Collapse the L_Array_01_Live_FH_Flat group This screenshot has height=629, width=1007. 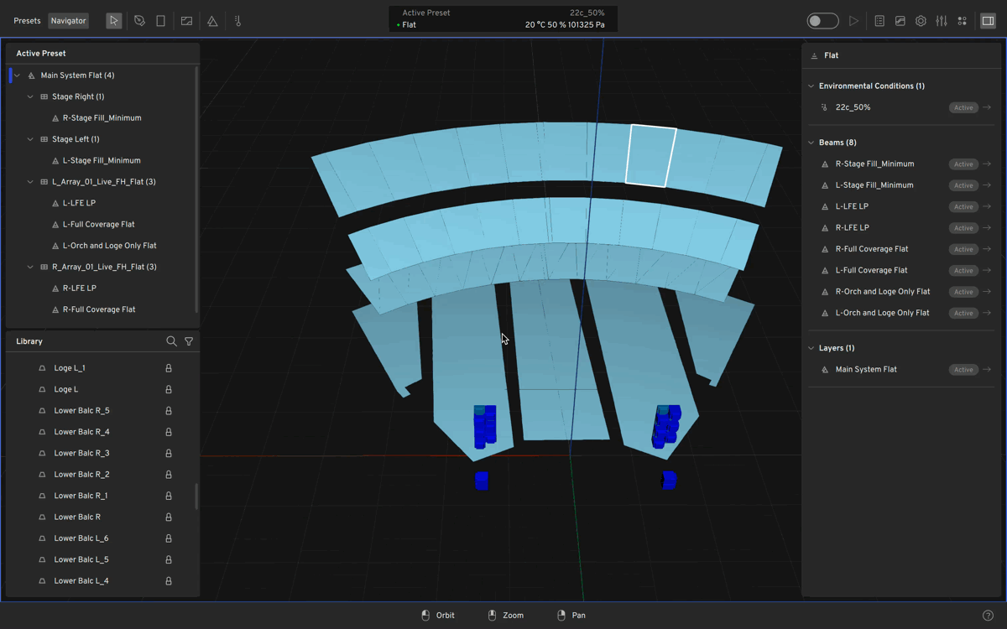click(x=31, y=182)
